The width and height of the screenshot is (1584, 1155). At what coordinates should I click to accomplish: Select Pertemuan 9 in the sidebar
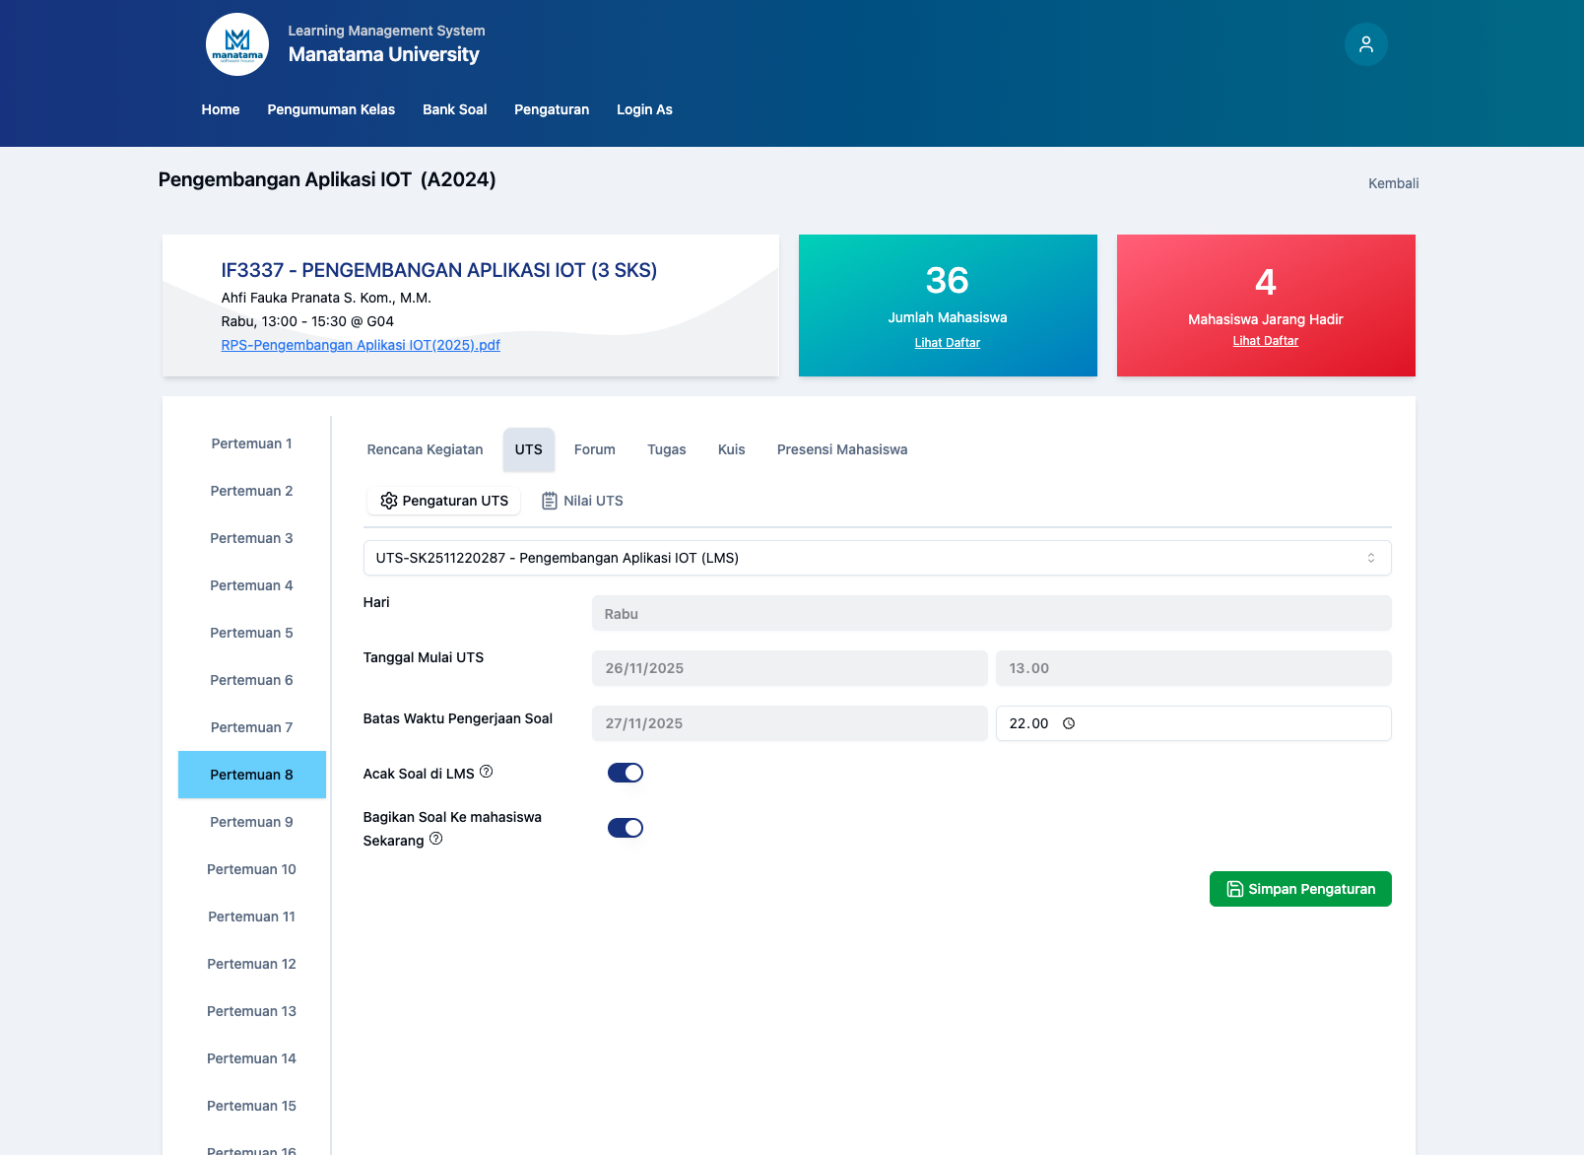point(251,822)
